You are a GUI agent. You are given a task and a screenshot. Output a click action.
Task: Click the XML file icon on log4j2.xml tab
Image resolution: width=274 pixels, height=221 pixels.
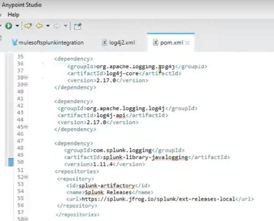pyautogui.click(x=104, y=42)
